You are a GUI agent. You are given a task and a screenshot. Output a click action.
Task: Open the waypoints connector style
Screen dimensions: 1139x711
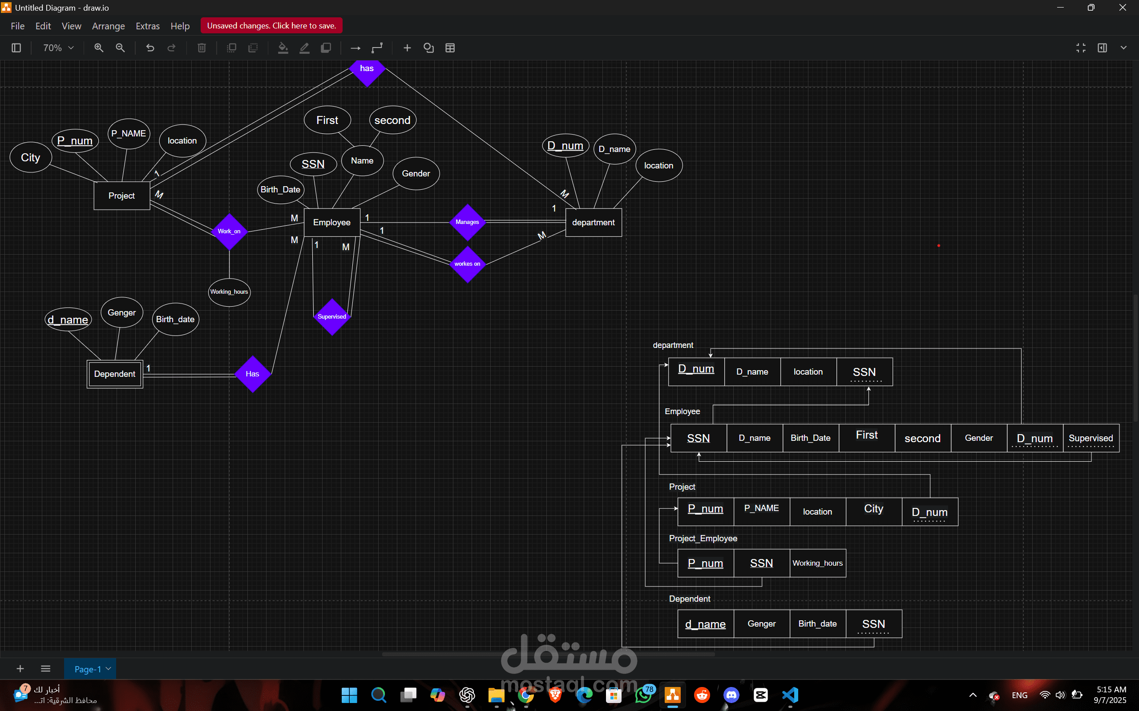(x=377, y=48)
